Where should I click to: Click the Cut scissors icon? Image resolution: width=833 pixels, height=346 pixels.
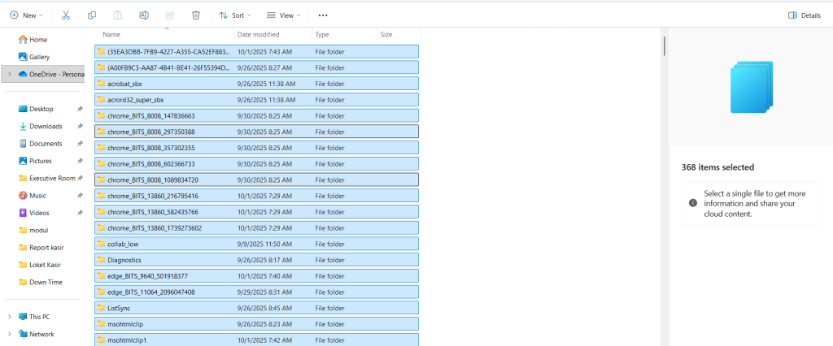(66, 15)
